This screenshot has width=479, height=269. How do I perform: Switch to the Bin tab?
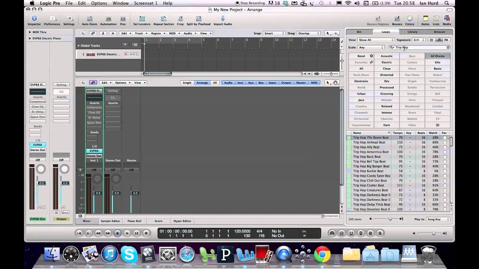tap(359, 32)
